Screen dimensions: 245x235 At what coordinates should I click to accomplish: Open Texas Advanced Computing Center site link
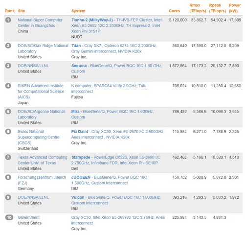click(x=43, y=160)
